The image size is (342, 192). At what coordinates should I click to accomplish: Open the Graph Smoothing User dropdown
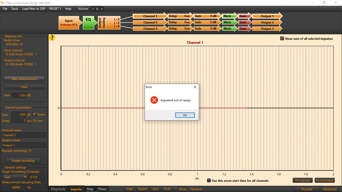point(15,177)
